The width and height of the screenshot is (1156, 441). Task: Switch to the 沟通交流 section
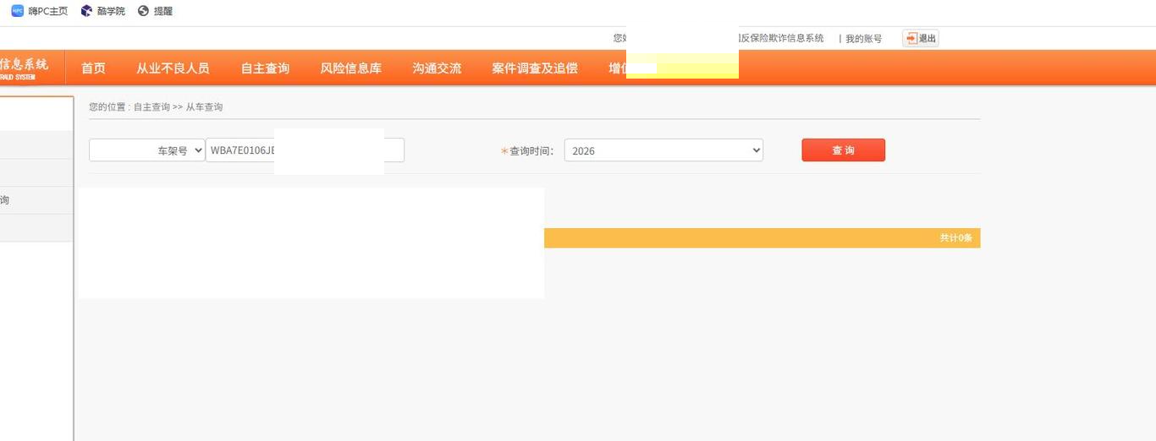point(437,68)
